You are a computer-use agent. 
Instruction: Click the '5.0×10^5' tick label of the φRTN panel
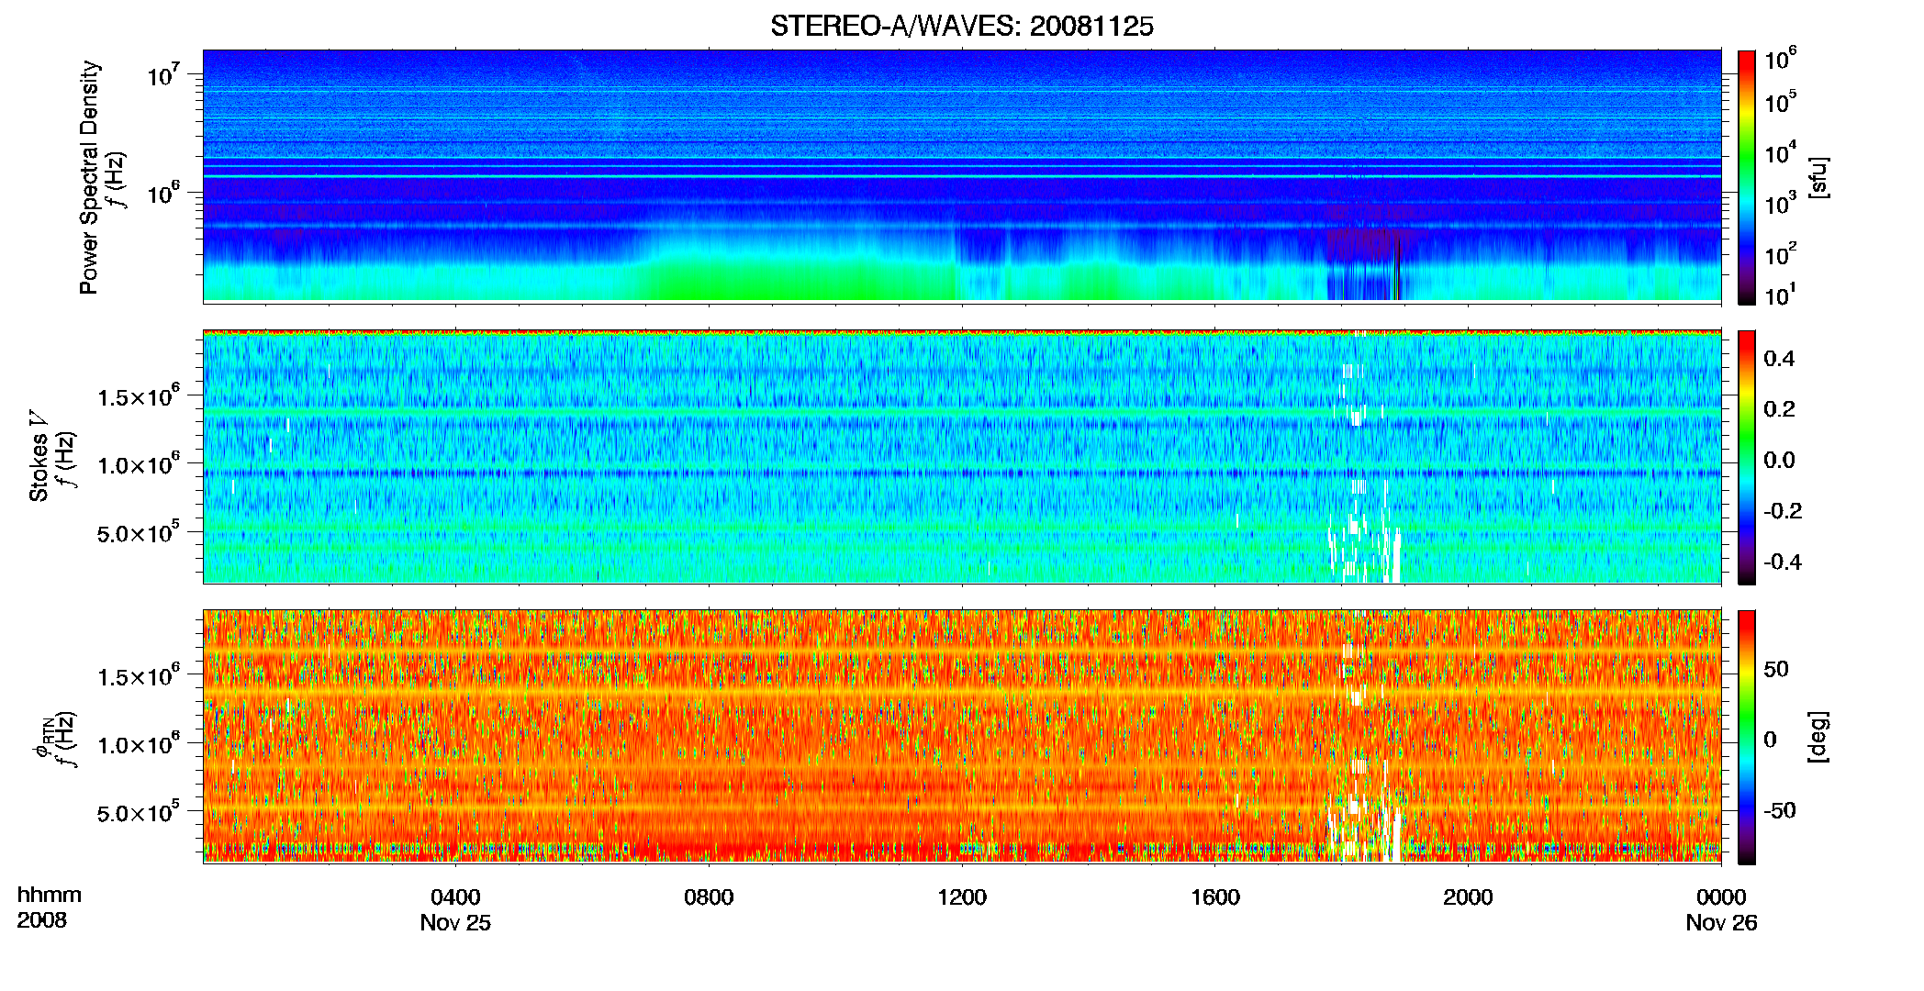pos(138,812)
